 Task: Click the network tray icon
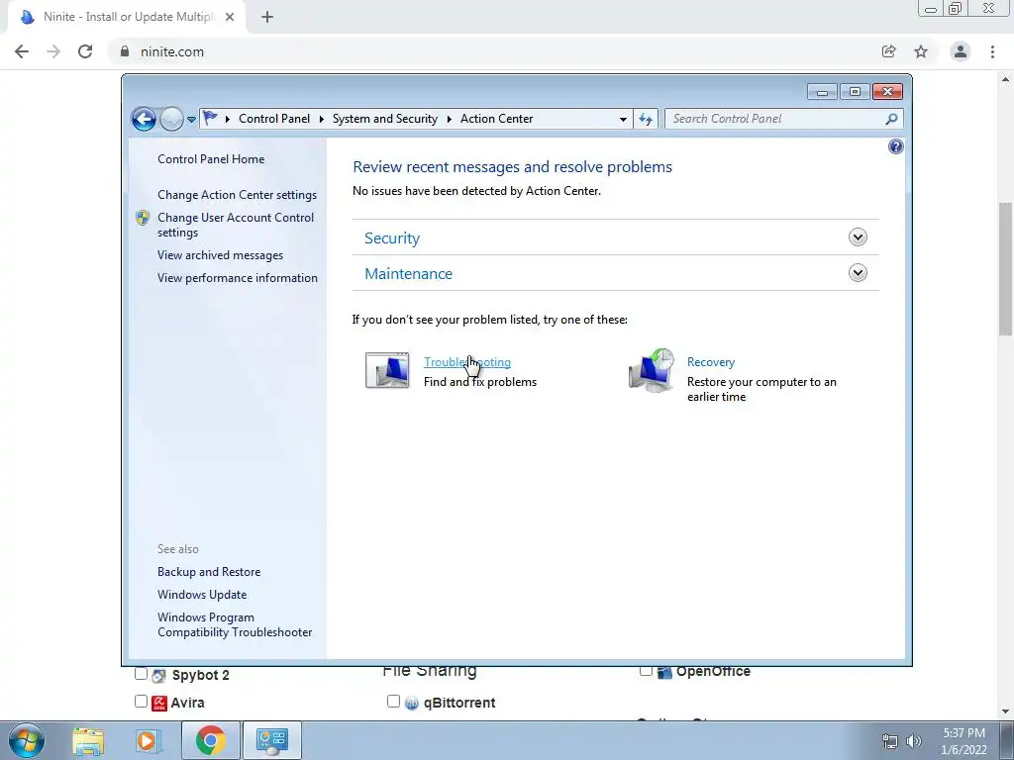890,741
